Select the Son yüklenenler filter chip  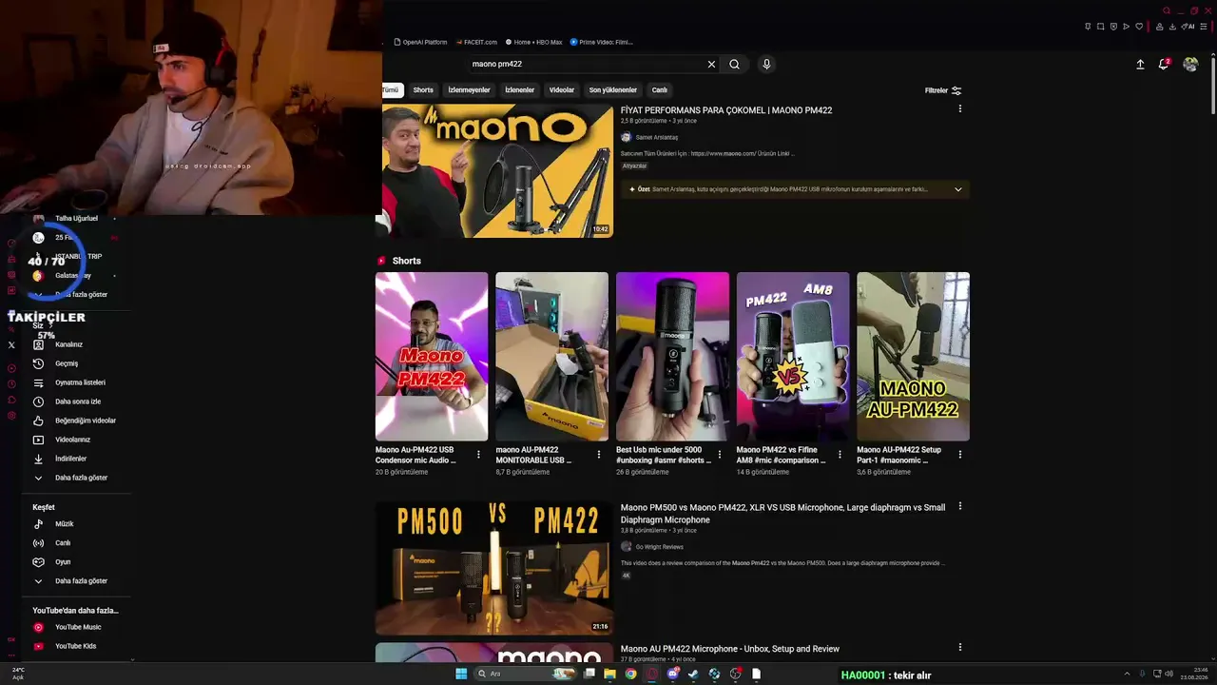[613, 90]
